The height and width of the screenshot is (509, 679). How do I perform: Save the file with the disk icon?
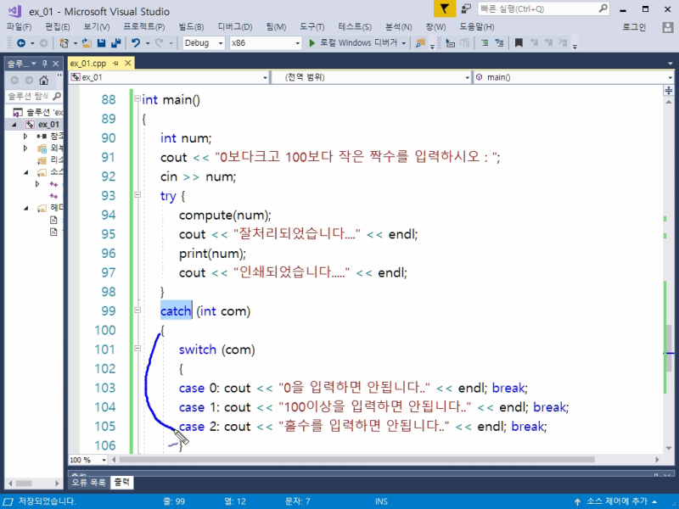click(101, 43)
